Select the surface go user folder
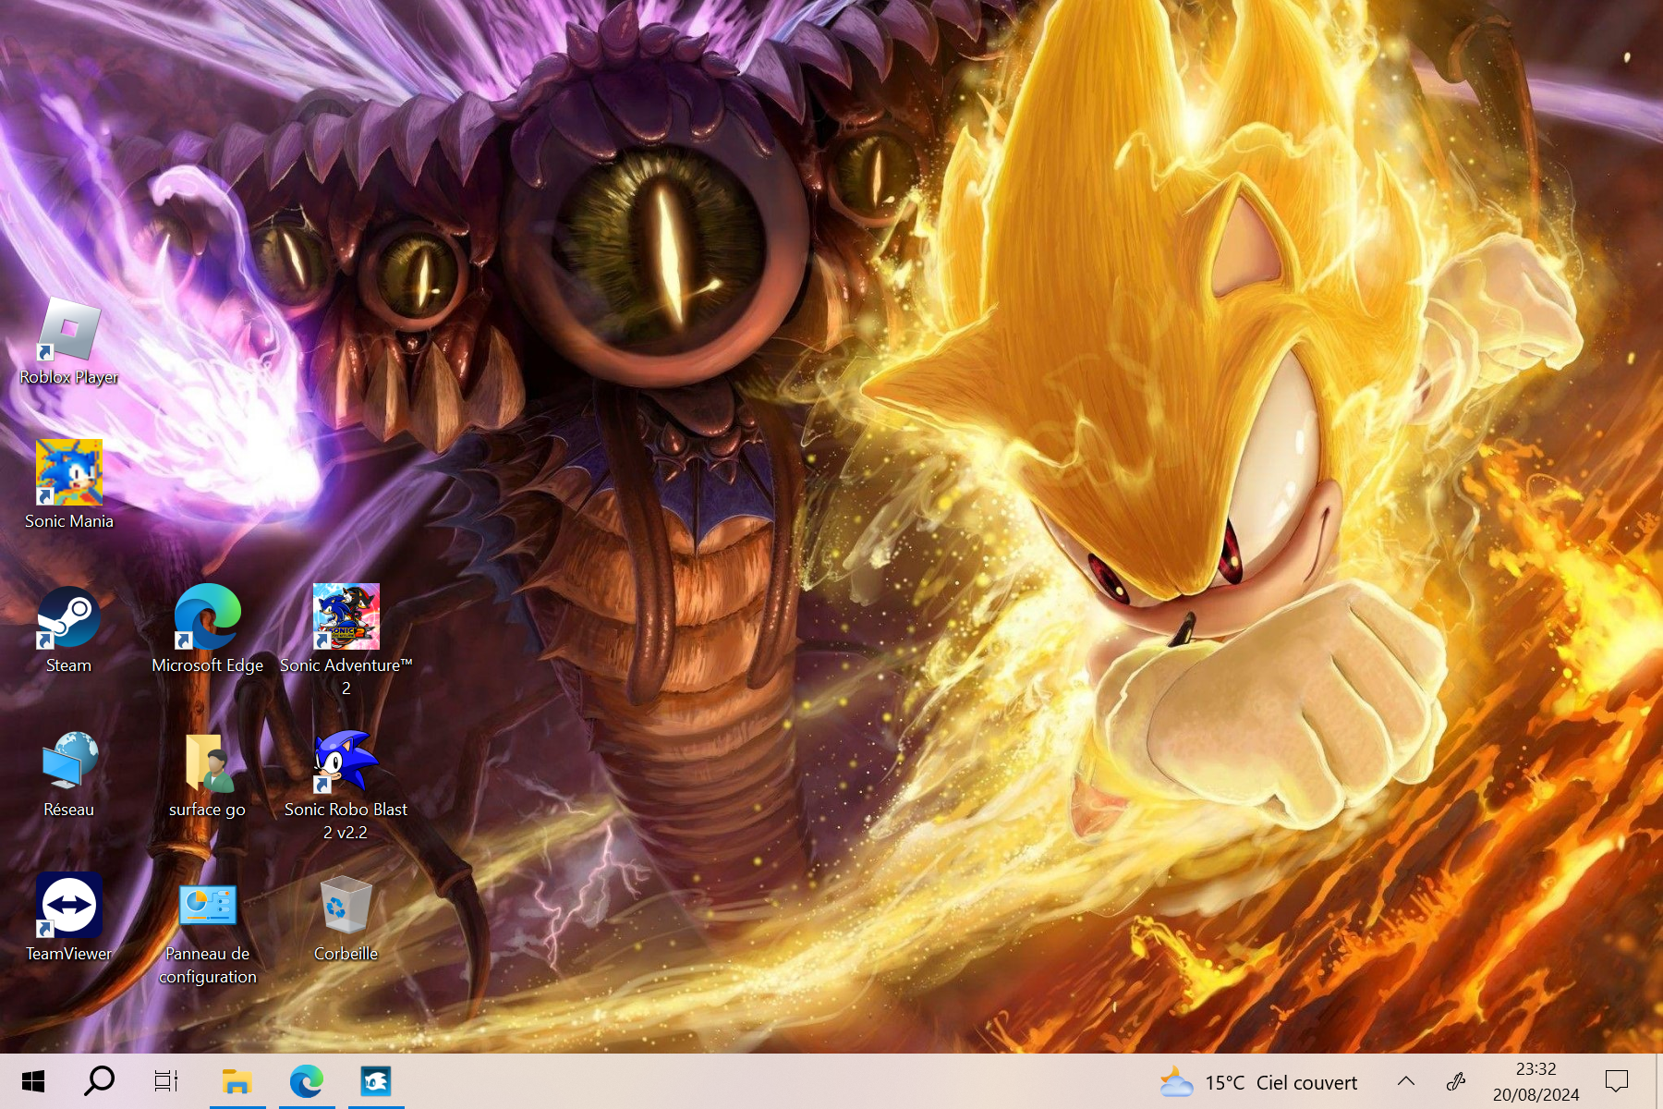The width and height of the screenshot is (1663, 1109). pyautogui.click(x=208, y=774)
